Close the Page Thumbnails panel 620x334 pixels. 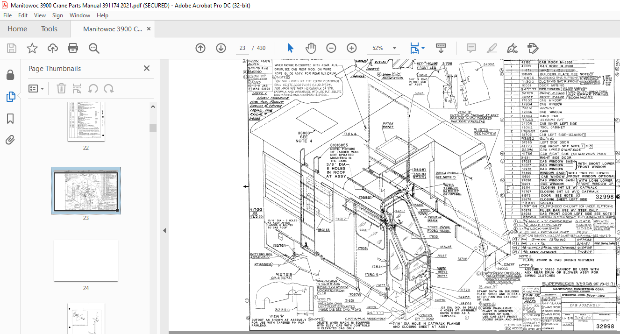[x=147, y=68]
